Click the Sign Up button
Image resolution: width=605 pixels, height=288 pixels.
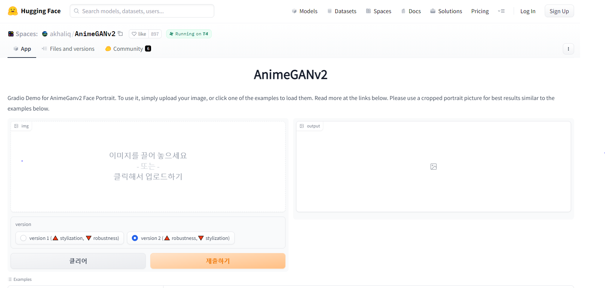coord(559,11)
